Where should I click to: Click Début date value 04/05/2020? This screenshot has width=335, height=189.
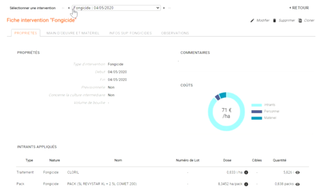tap(117, 72)
